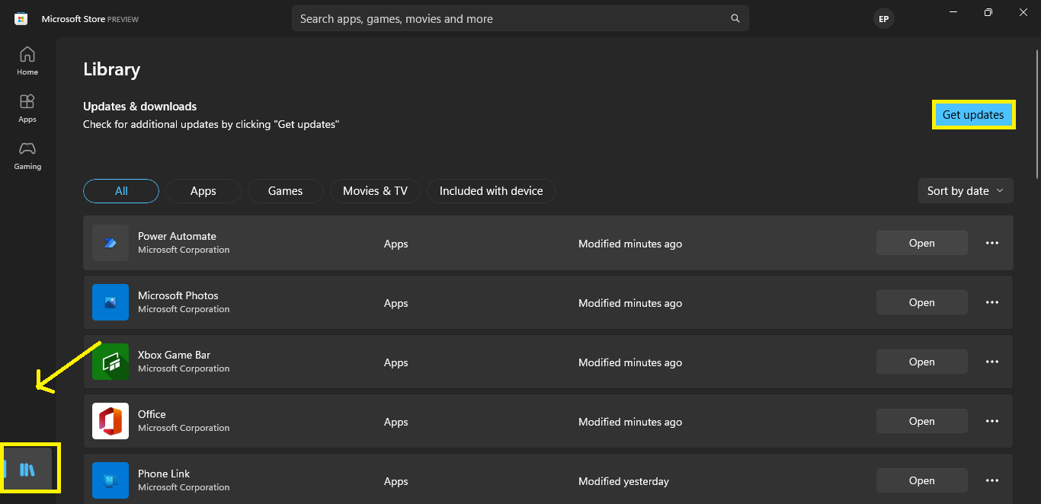Select the Included with device filter
The image size is (1041, 504).
pos(491,190)
